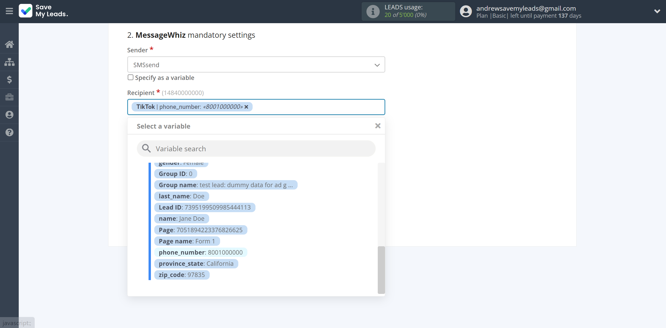Viewport: 666px width, 328px height.
Task: Go to the Home dashboard icon
Action: coord(9,44)
